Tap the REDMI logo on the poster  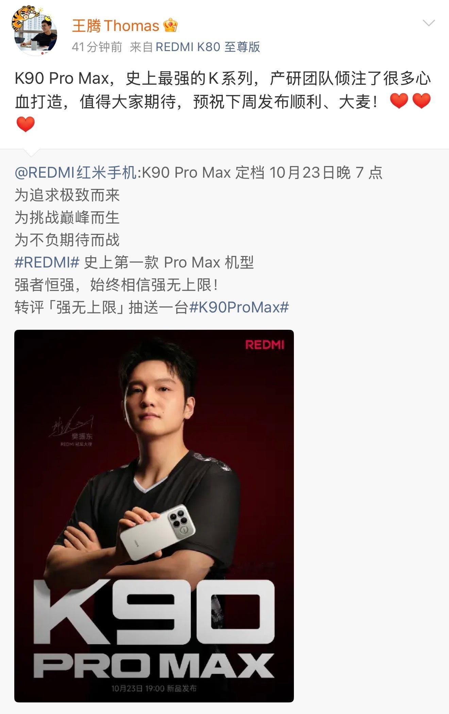(265, 345)
